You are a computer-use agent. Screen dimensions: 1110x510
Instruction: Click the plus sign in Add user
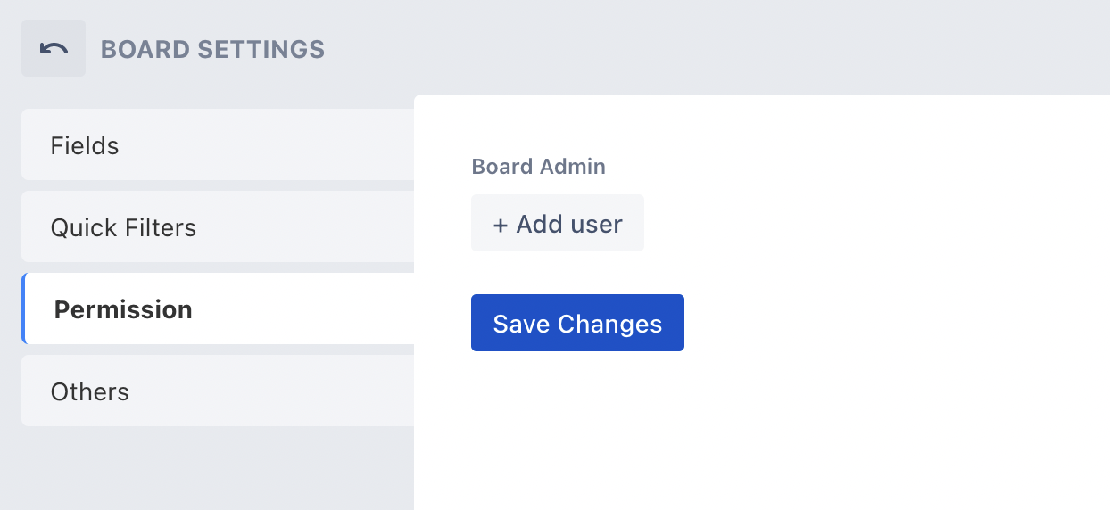[x=501, y=225]
